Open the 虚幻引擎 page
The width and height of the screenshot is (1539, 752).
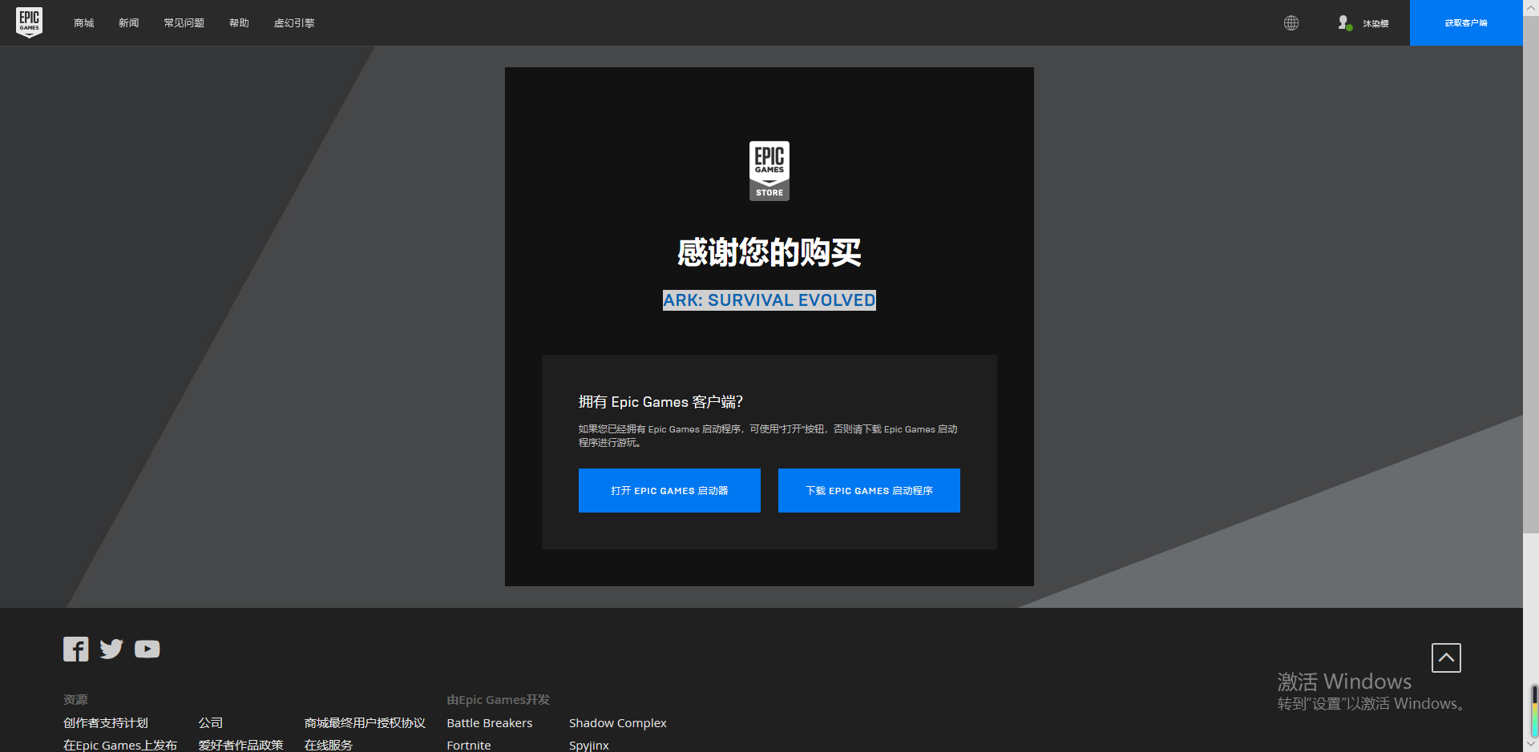[x=294, y=22]
